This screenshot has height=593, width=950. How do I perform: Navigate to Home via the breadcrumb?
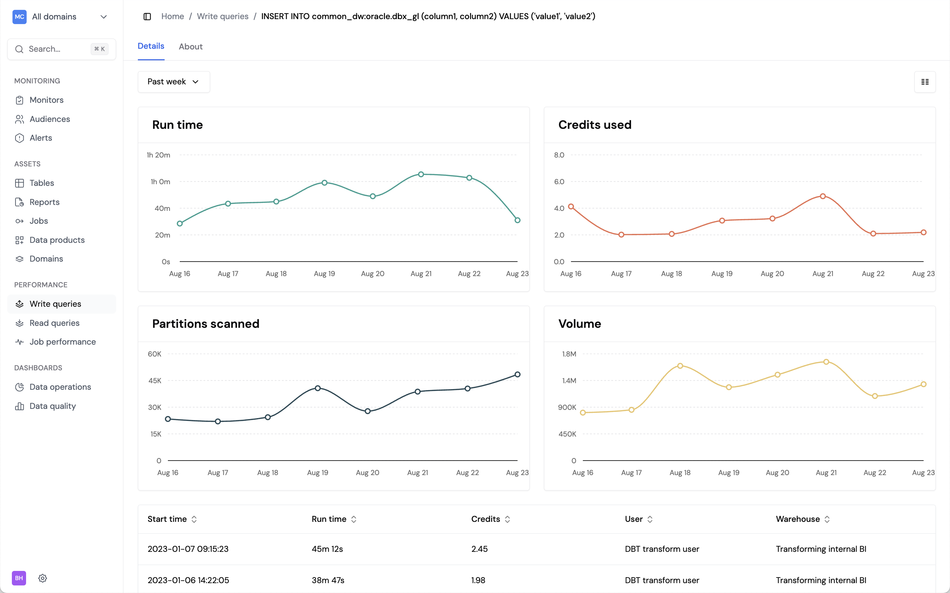tap(172, 16)
